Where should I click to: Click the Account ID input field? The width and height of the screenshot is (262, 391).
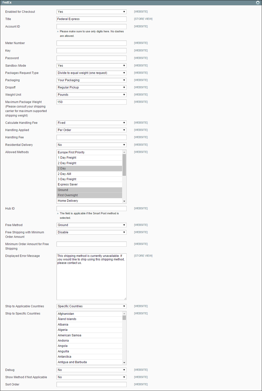point(92,27)
